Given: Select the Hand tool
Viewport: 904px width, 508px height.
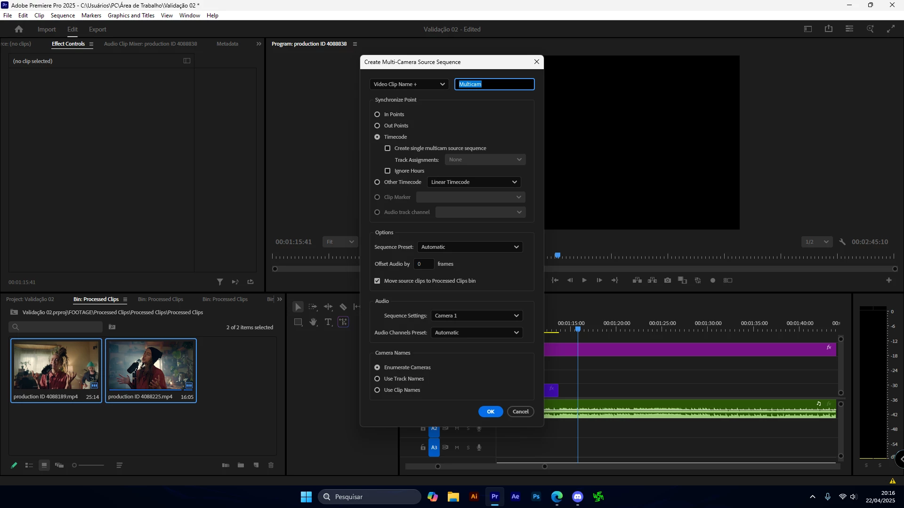Looking at the screenshot, I should coord(313,322).
